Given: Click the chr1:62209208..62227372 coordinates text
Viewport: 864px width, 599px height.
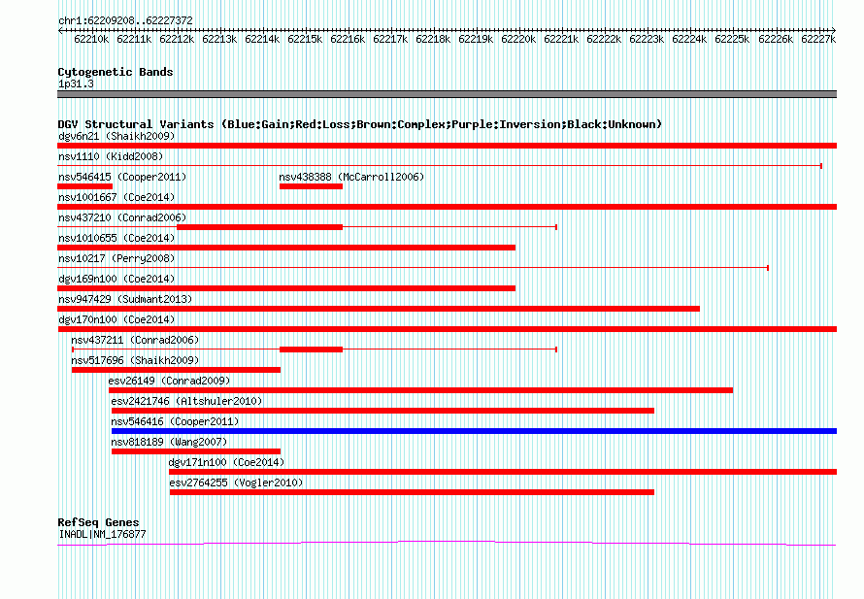Looking at the screenshot, I should tap(125, 21).
